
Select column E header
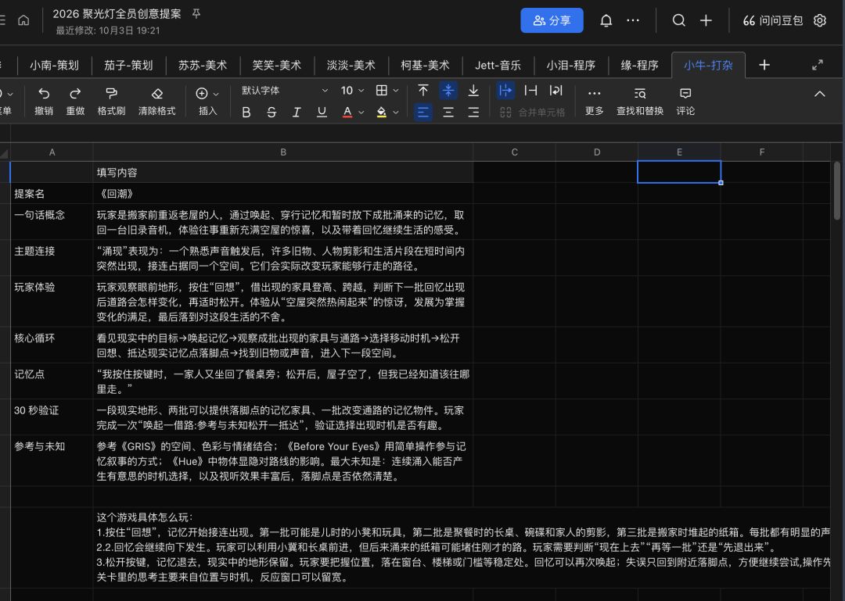point(679,152)
